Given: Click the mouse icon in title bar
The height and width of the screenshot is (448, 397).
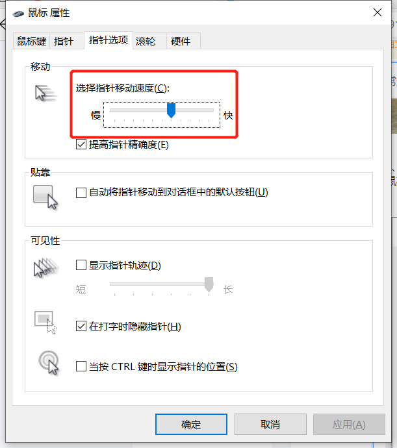Looking at the screenshot, I should [x=18, y=14].
